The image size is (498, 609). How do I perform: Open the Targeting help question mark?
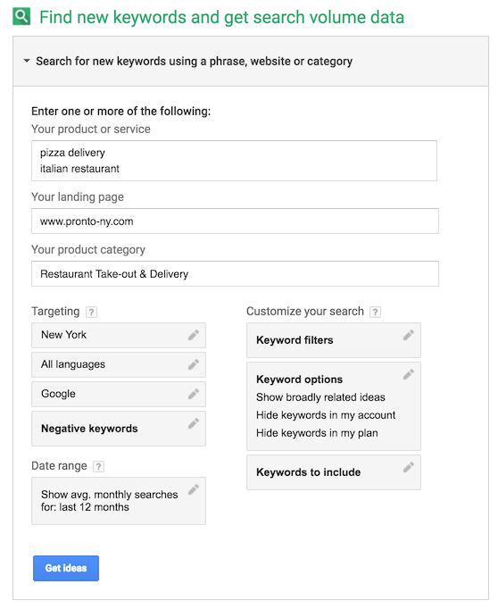[x=91, y=312]
